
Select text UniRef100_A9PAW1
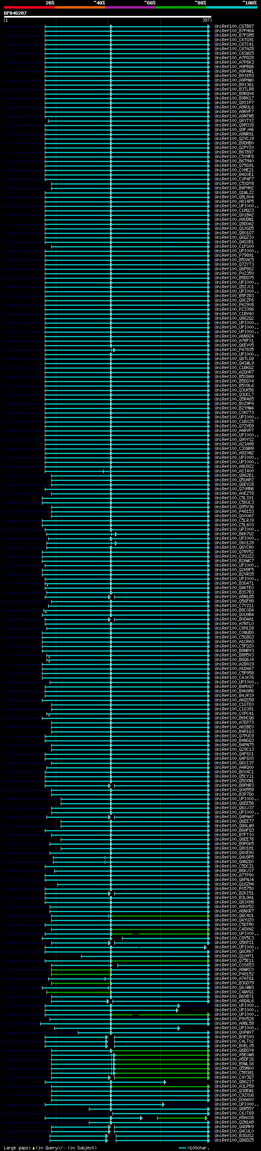click(x=234, y=71)
